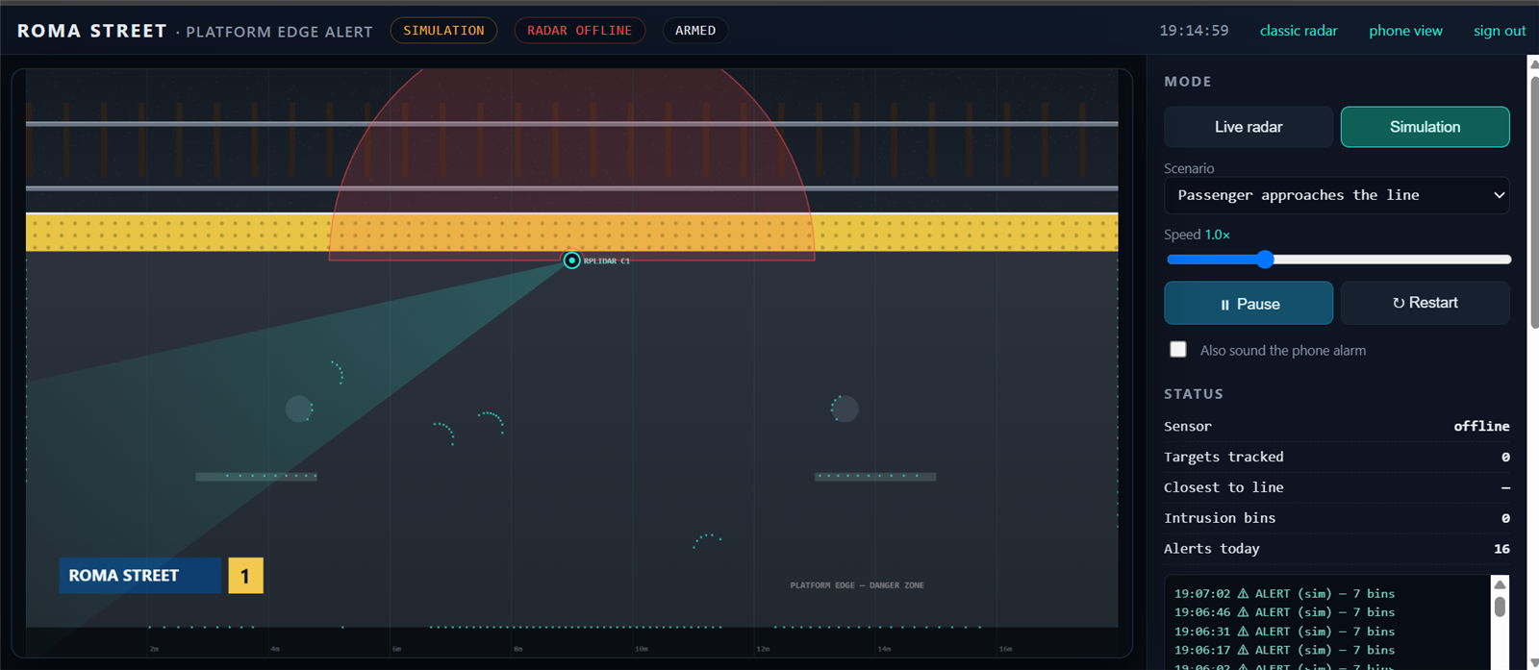Click the 19:07:02 ALERT log entry
Viewport: 1539px width, 670px height.
click(x=1284, y=594)
